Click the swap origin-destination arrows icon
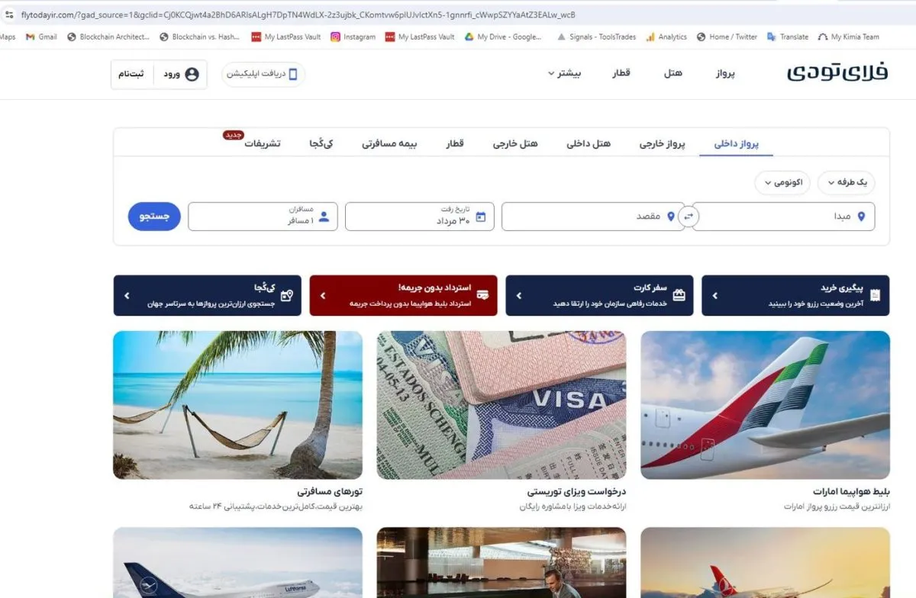916x598 pixels. pyautogui.click(x=689, y=217)
